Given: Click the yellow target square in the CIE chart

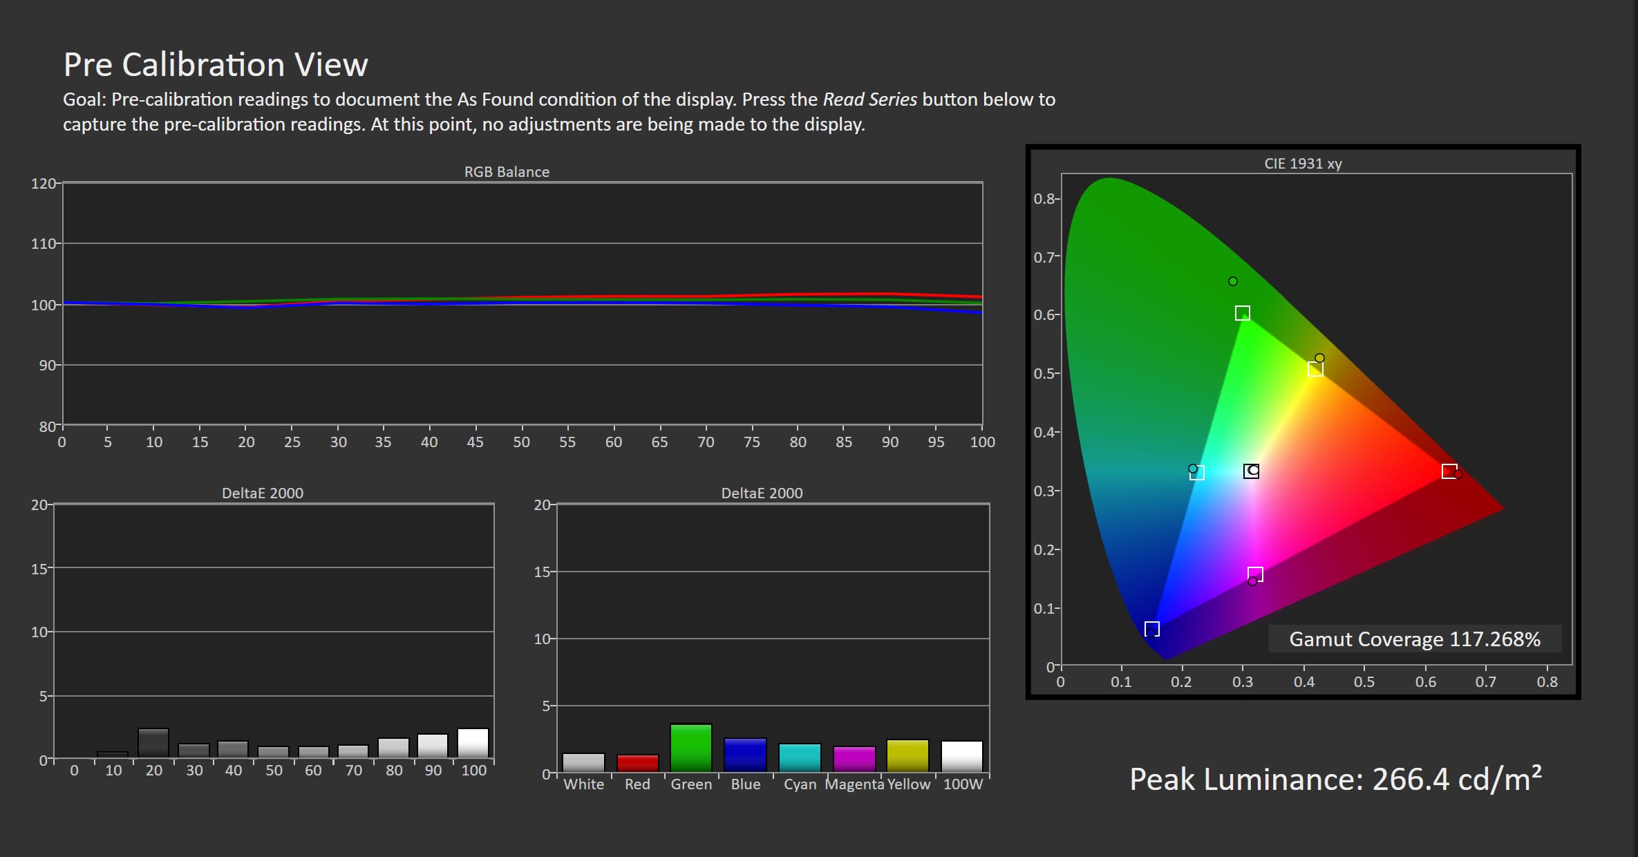Looking at the screenshot, I should (1315, 369).
